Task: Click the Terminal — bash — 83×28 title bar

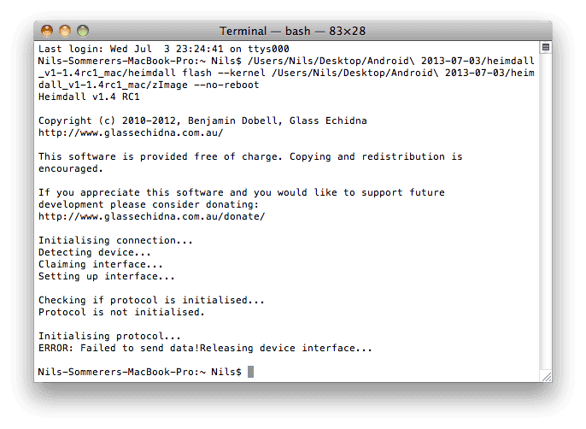Action: tap(293, 31)
